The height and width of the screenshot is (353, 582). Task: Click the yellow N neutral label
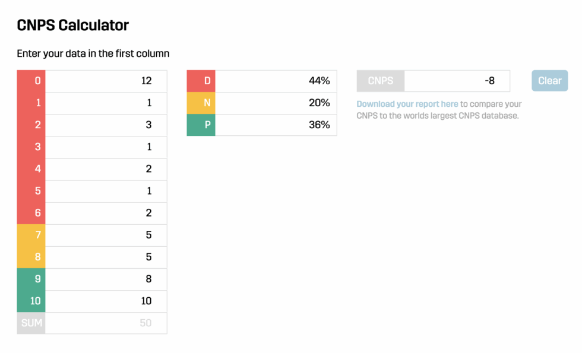pyautogui.click(x=201, y=103)
